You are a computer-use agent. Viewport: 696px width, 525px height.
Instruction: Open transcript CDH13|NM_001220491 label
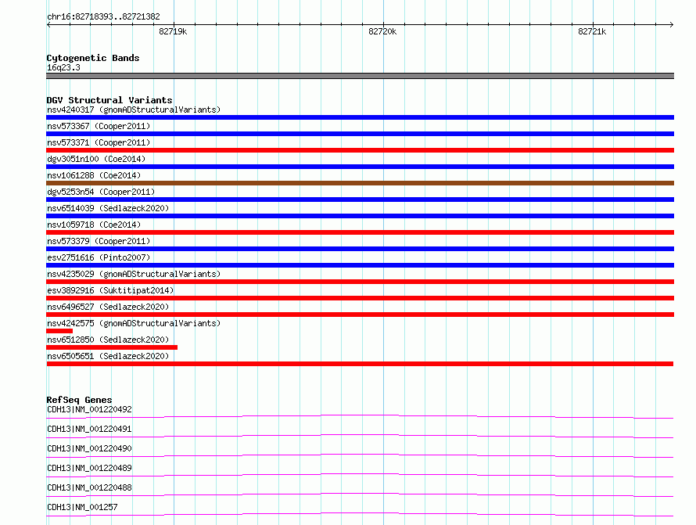(x=89, y=429)
